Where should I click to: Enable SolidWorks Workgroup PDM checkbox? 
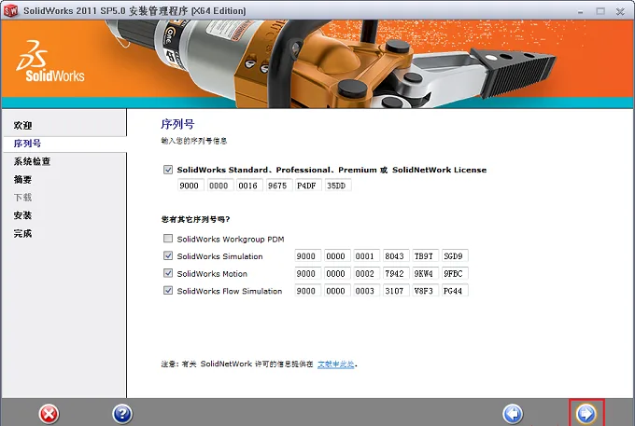click(x=168, y=239)
